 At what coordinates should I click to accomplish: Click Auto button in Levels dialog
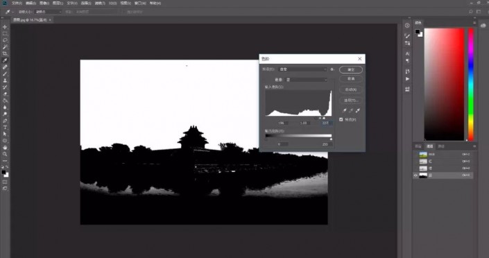click(x=351, y=90)
